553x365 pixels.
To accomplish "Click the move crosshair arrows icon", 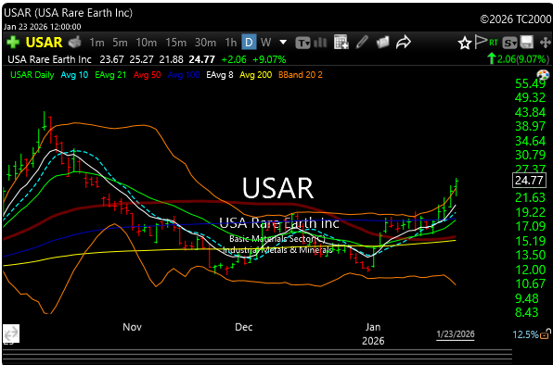I will click(546, 43).
